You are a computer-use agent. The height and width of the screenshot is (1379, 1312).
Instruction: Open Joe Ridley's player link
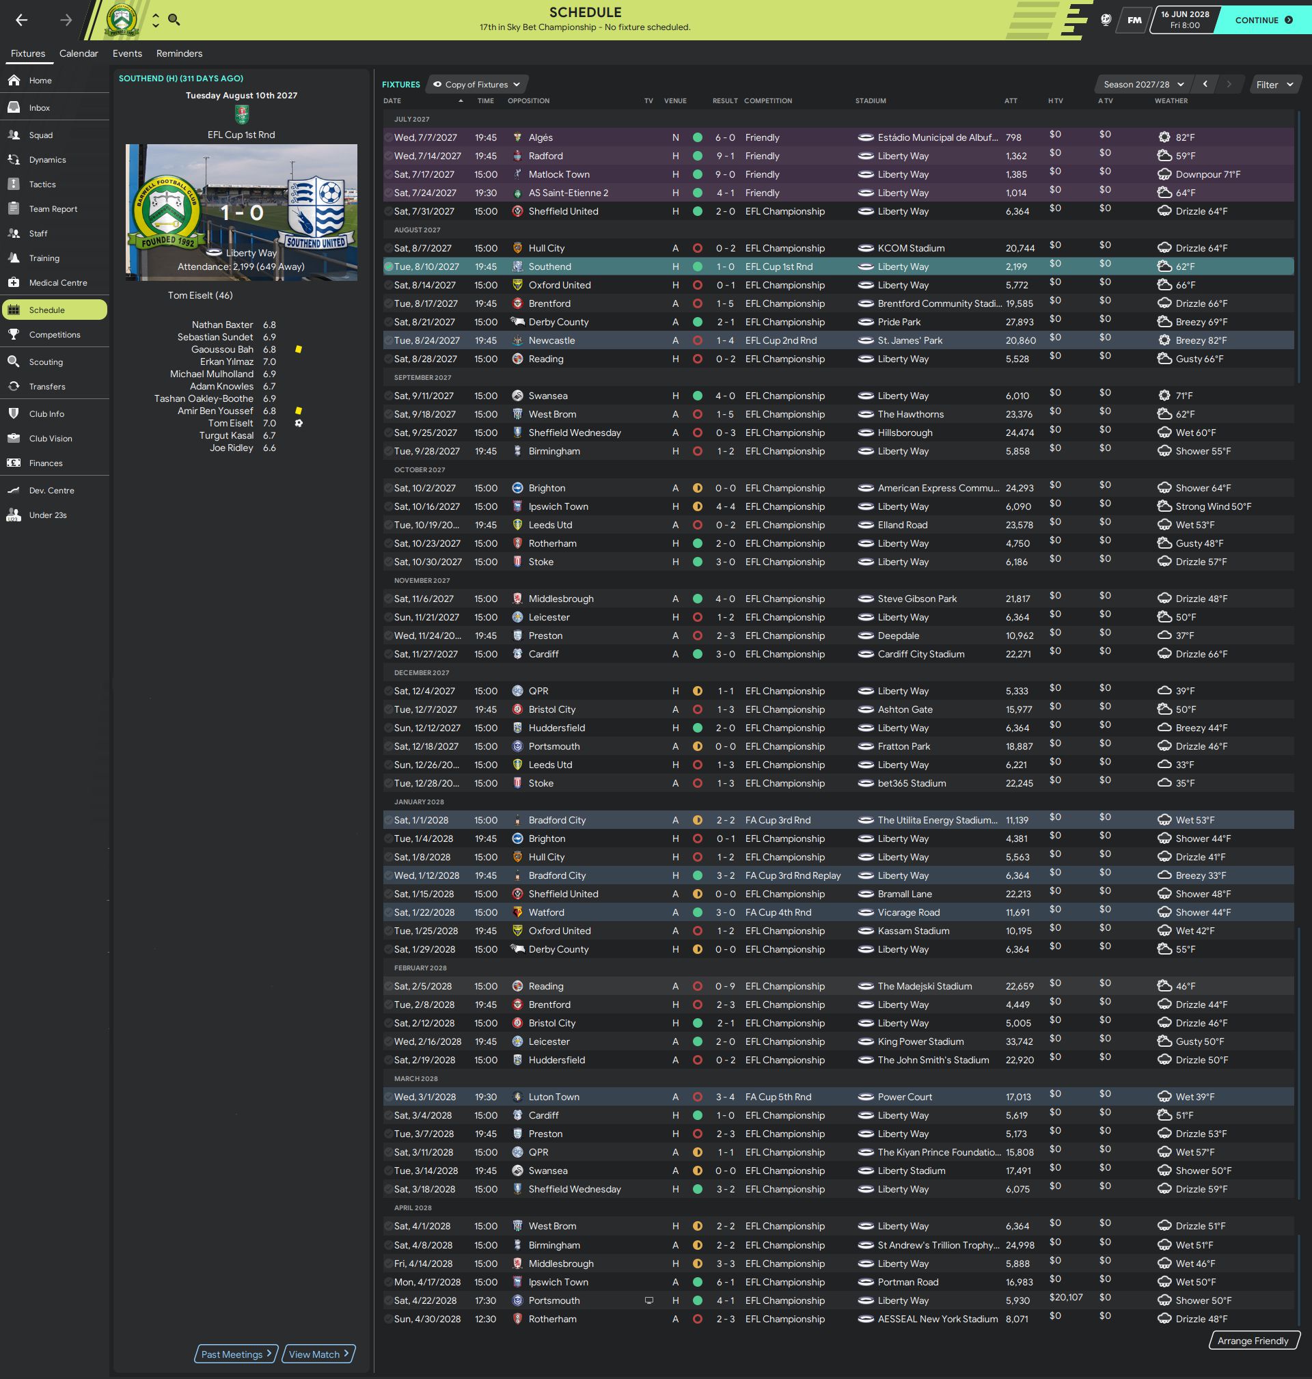coord(232,448)
